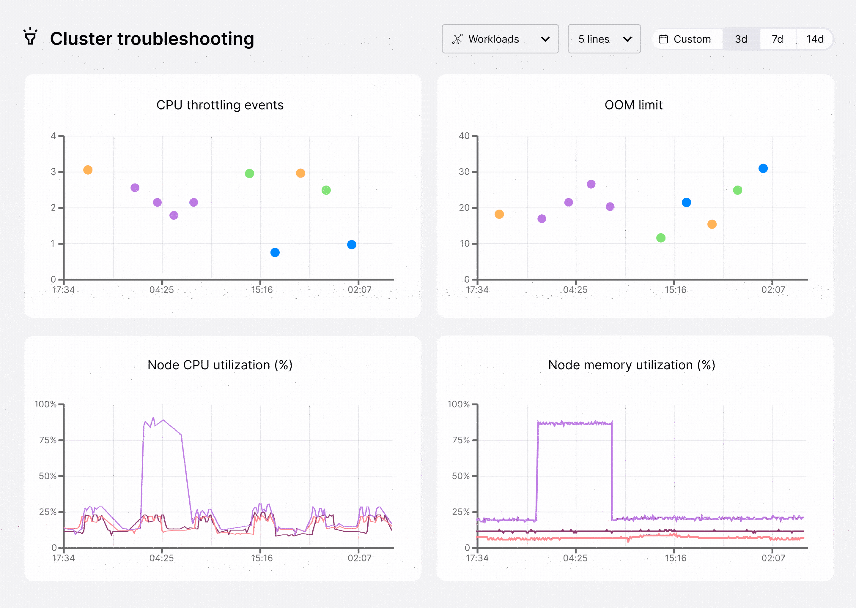Click the Node memory utilization (%) title
Screen dimensions: 856x608
[x=632, y=365]
